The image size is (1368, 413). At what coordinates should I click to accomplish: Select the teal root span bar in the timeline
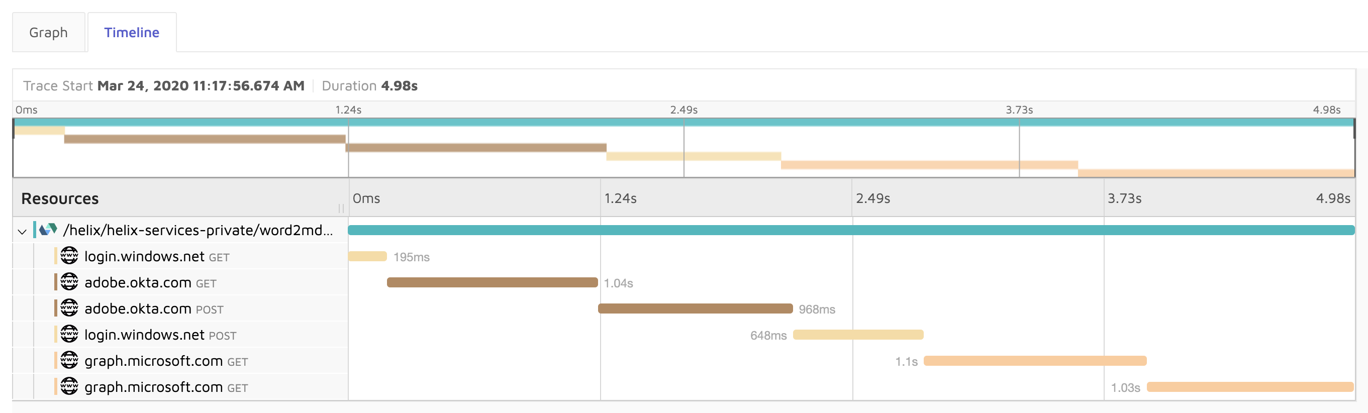pos(850,230)
